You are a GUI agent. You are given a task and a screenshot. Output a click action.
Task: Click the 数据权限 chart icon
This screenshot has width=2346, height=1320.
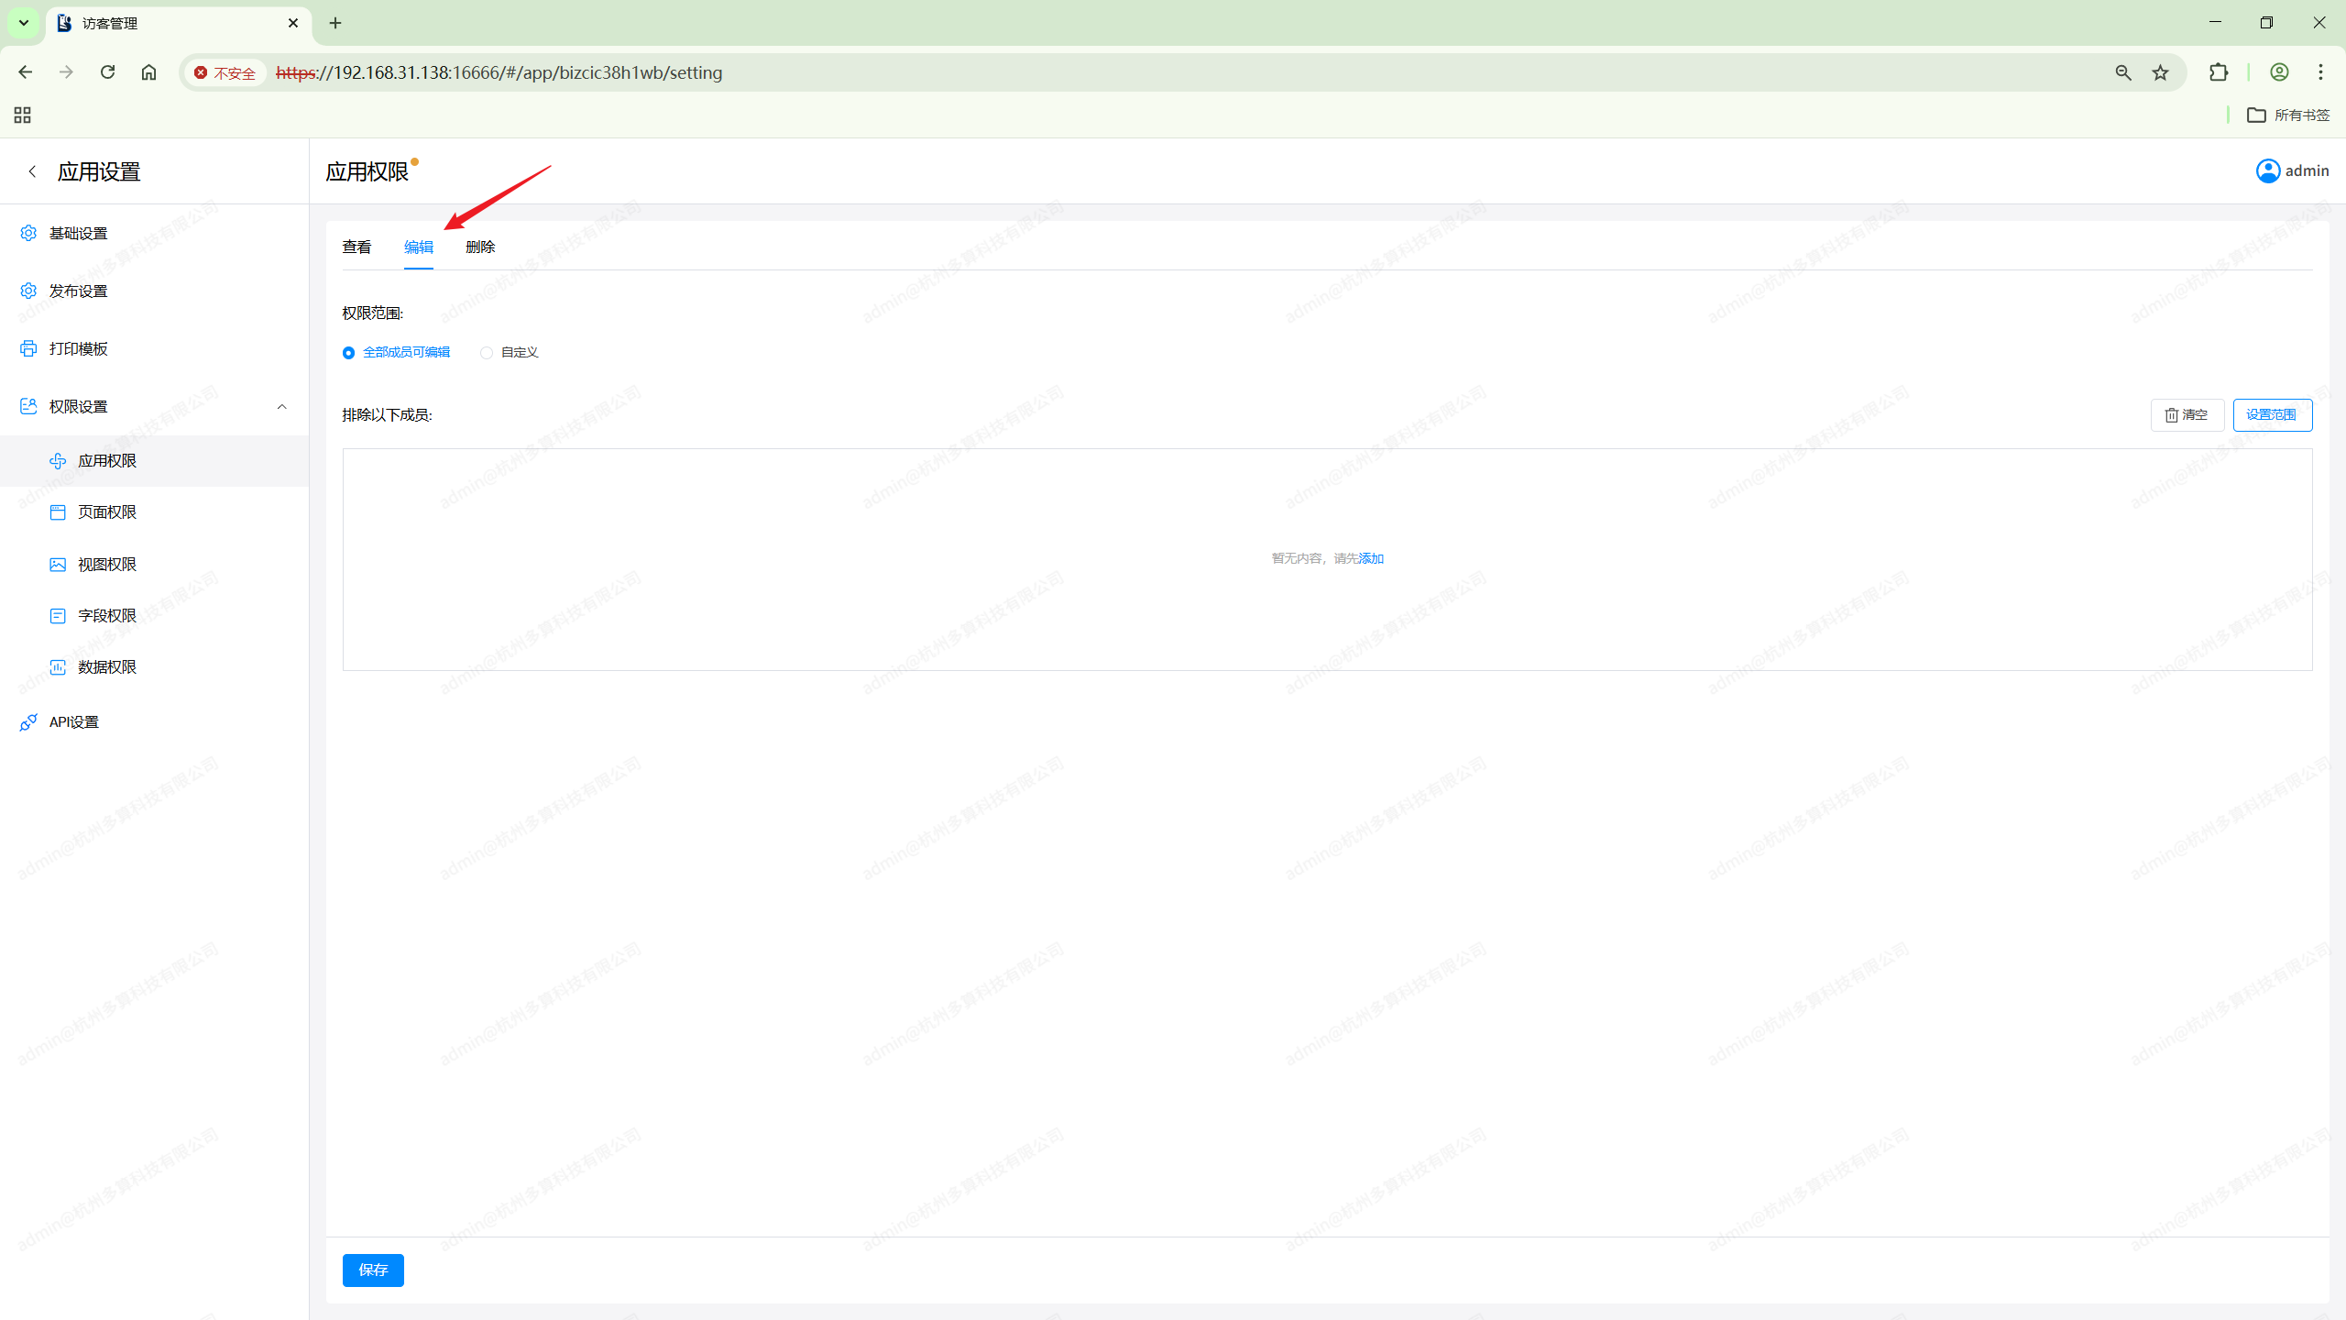[58, 667]
